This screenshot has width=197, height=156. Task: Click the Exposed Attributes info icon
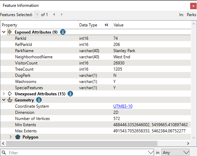pyautogui.click(x=63, y=32)
